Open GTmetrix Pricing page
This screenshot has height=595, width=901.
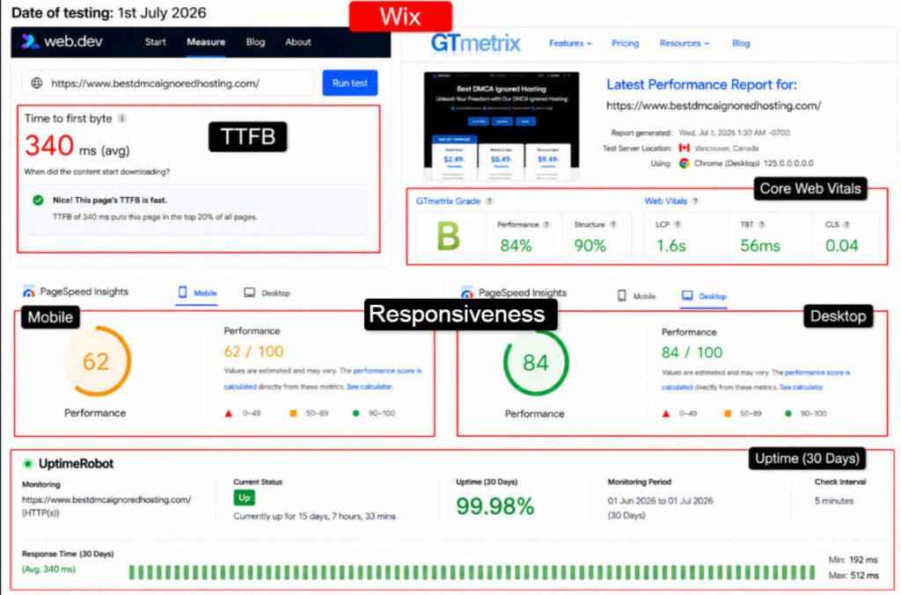[626, 44]
